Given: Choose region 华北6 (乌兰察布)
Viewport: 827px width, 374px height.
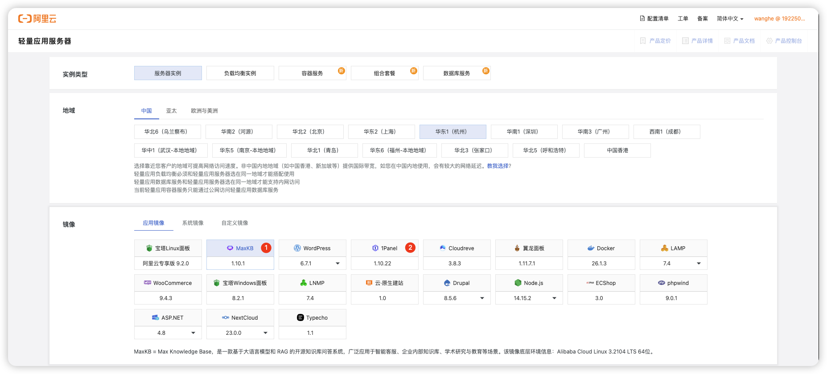Looking at the screenshot, I should (168, 132).
